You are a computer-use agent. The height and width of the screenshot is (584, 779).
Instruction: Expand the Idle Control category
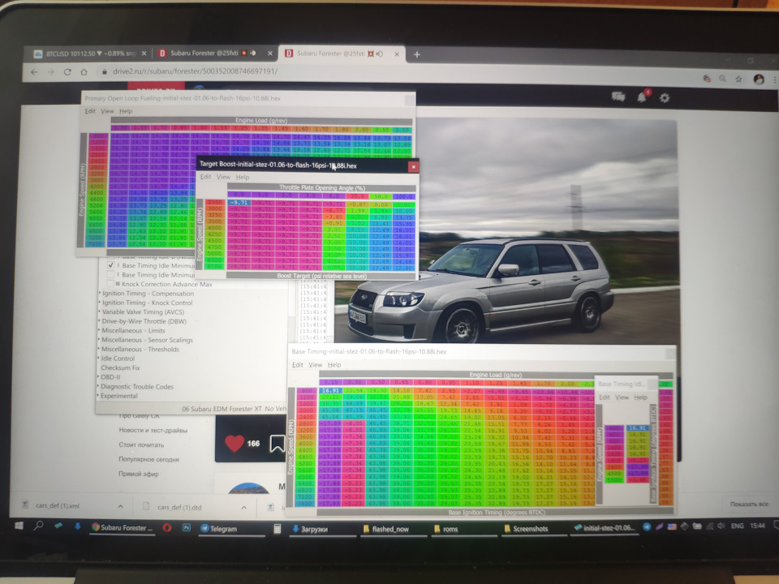coord(117,358)
